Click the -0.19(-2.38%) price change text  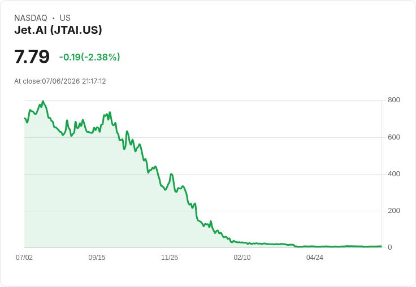click(x=90, y=57)
